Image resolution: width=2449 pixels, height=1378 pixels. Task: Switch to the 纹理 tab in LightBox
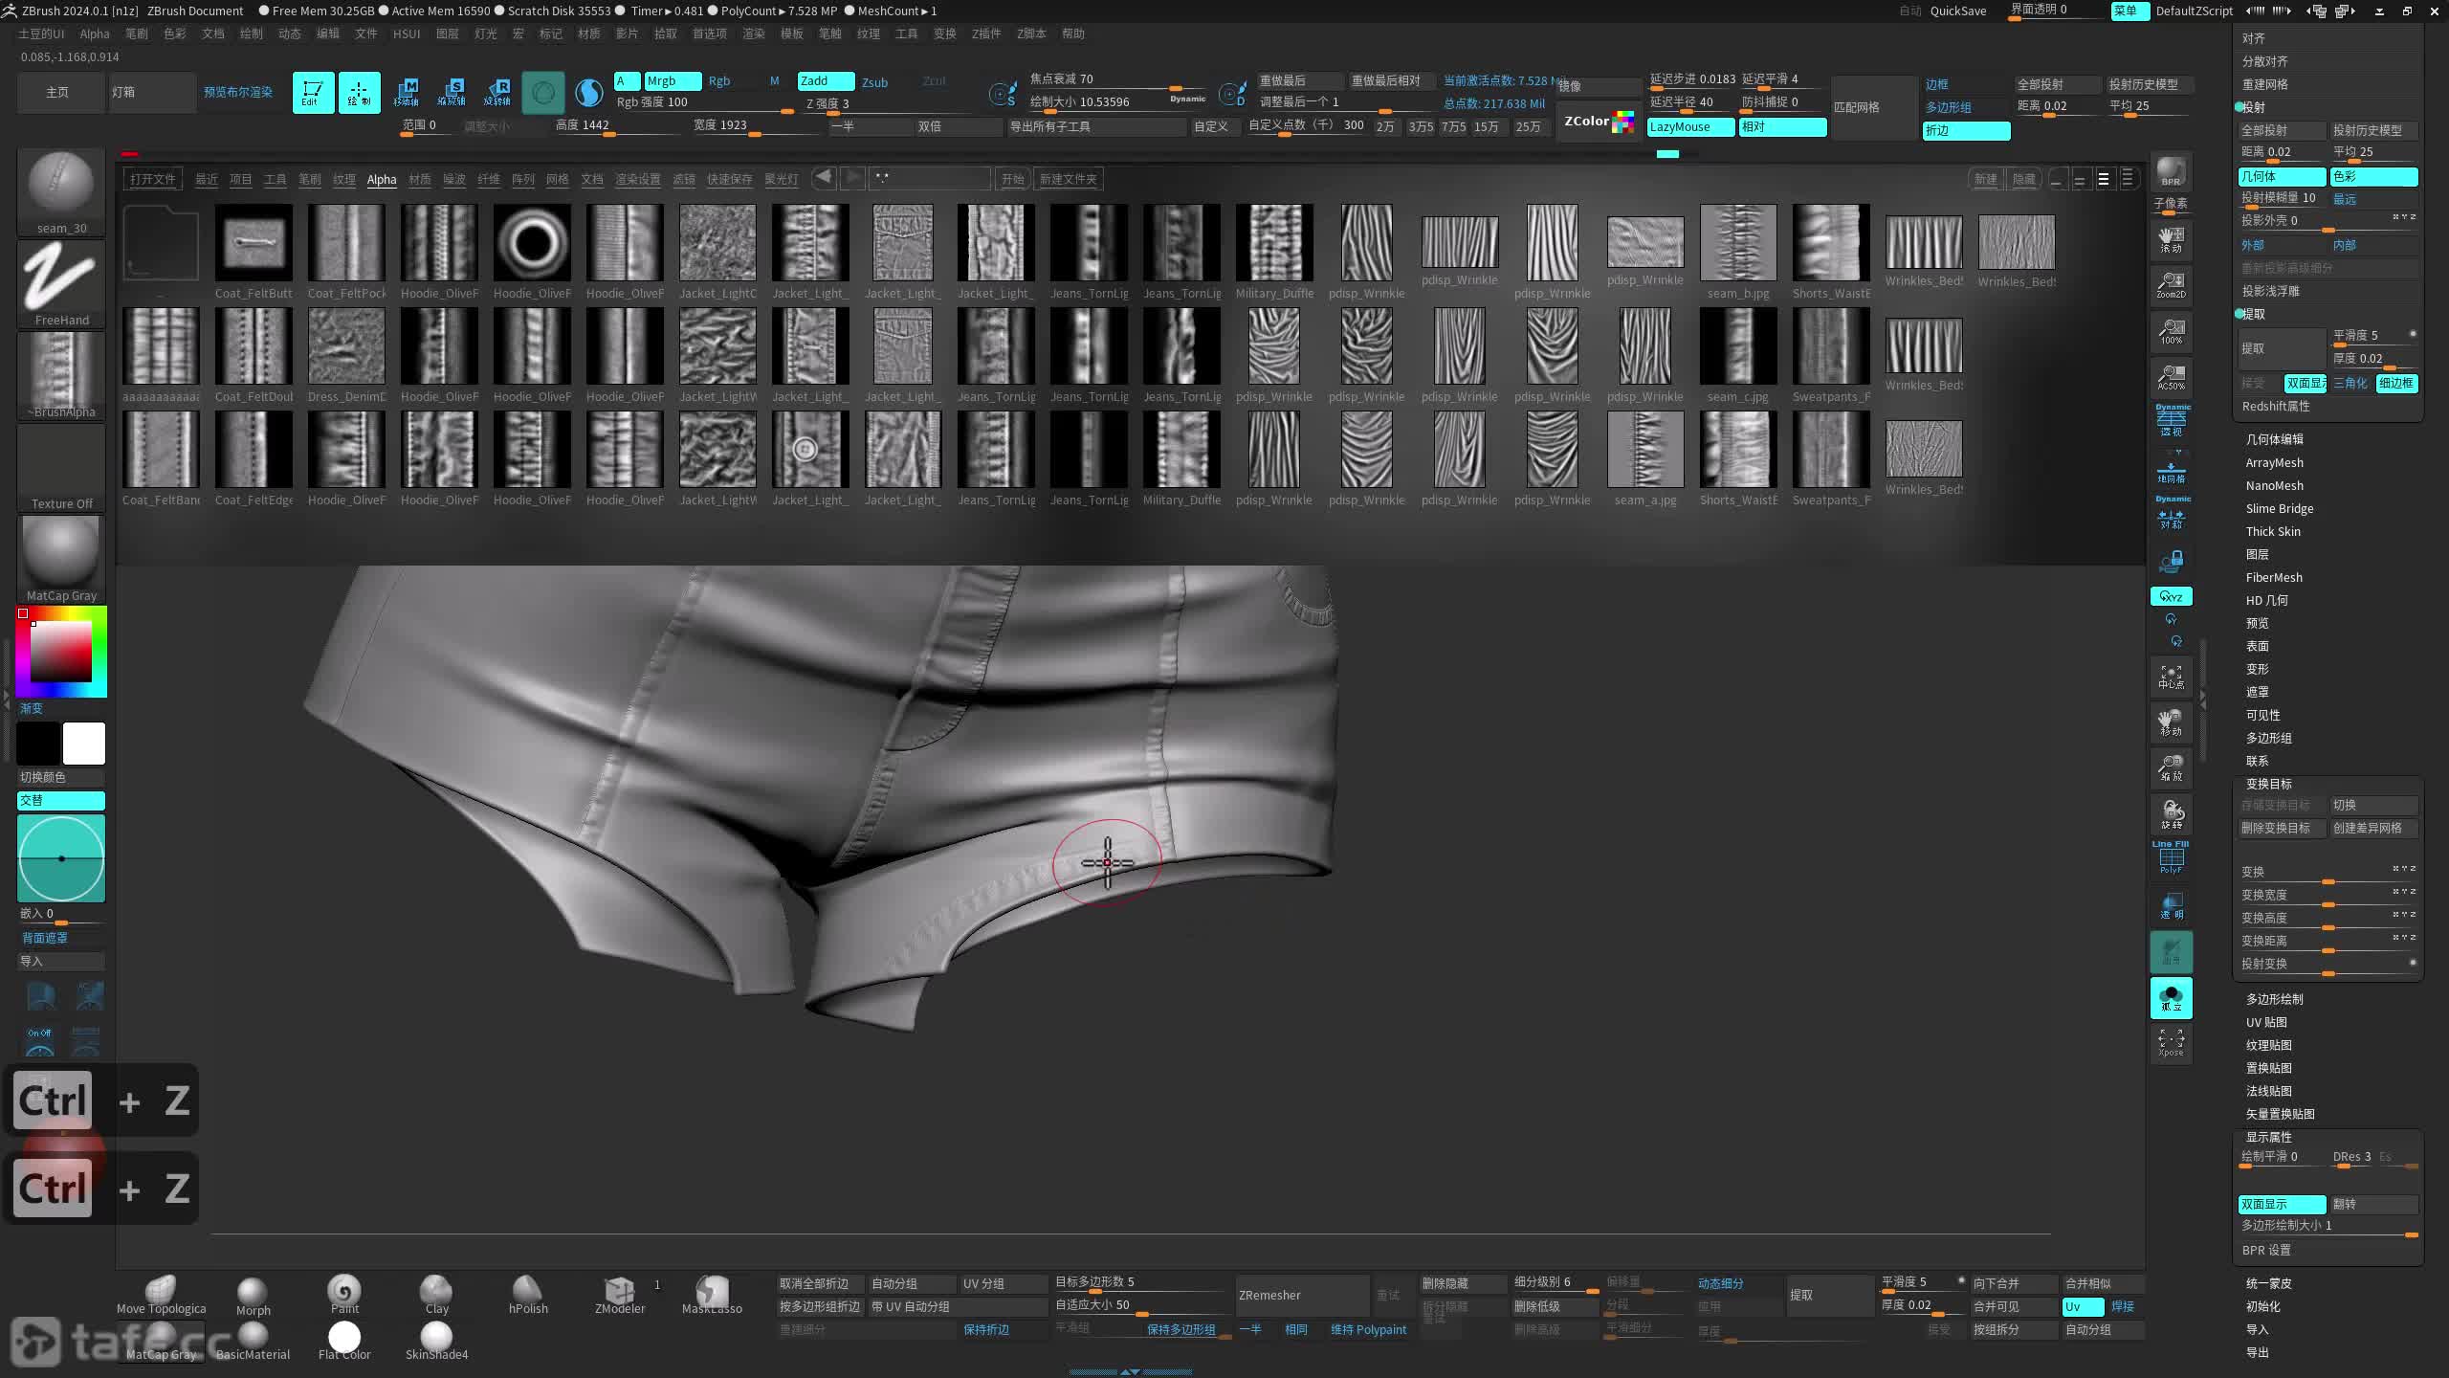344,180
